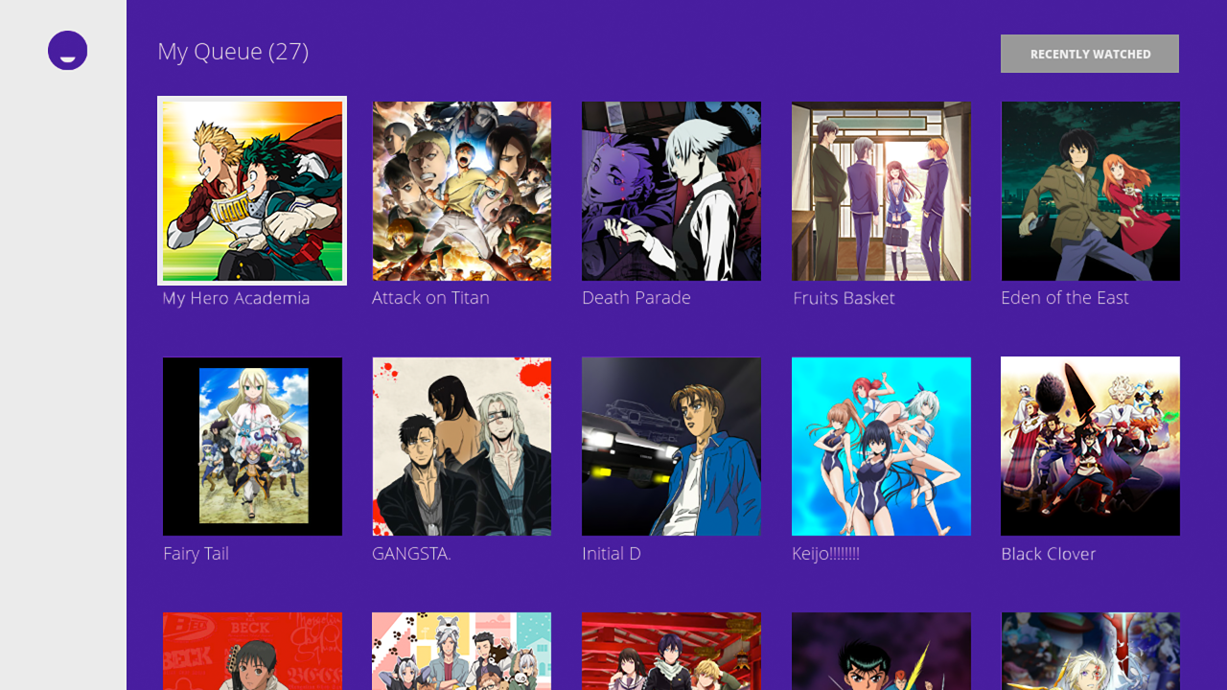Select the Initial D poster image
This screenshot has width=1227, height=690.
[671, 447]
